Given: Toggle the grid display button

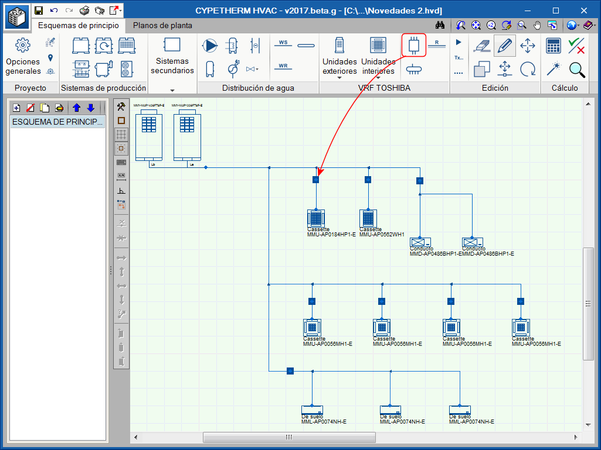Looking at the screenshot, I should [121, 134].
